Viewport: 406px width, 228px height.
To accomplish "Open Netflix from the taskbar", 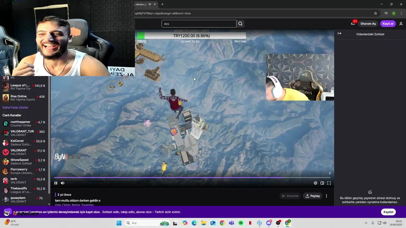I will [x=250, y=223].
